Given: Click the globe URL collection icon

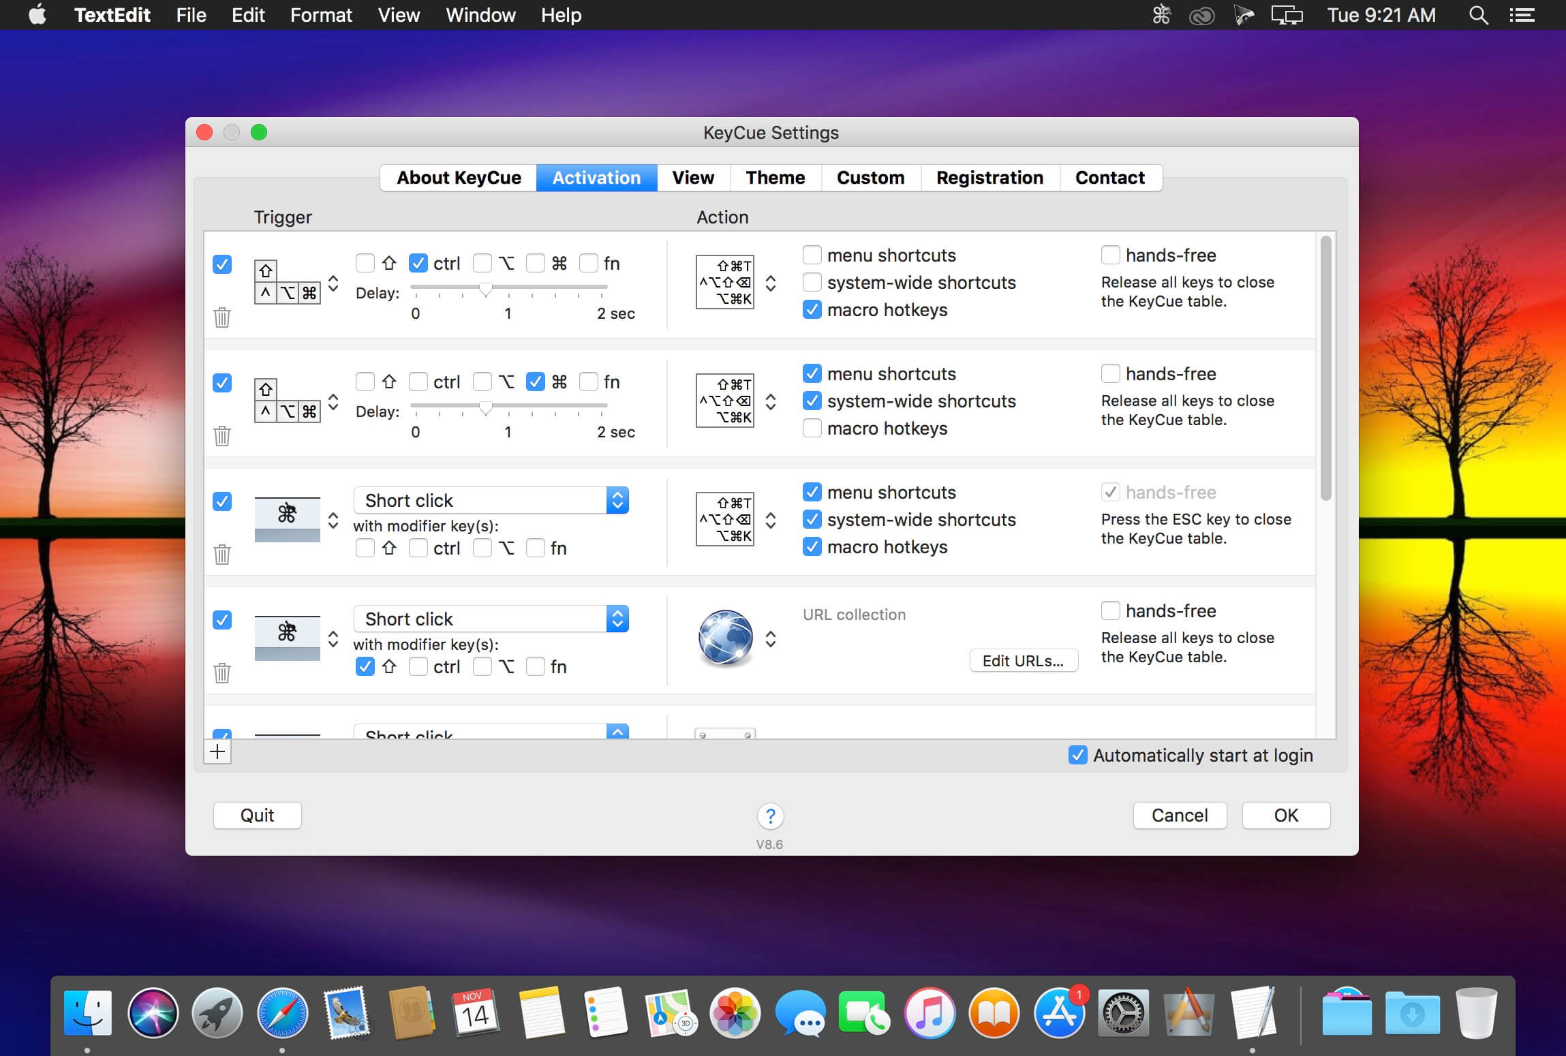Looking at the screenshot, I should [x=725, y=638].
